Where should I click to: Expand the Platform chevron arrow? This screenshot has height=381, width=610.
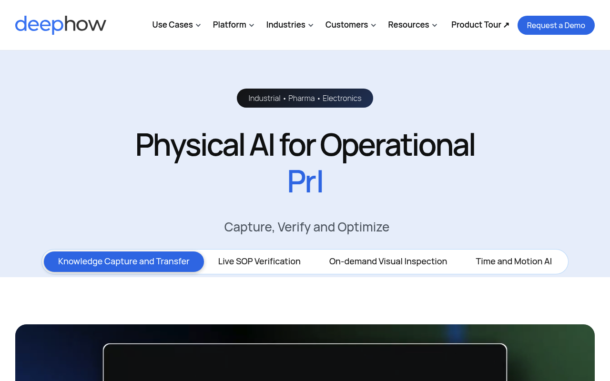252,25
